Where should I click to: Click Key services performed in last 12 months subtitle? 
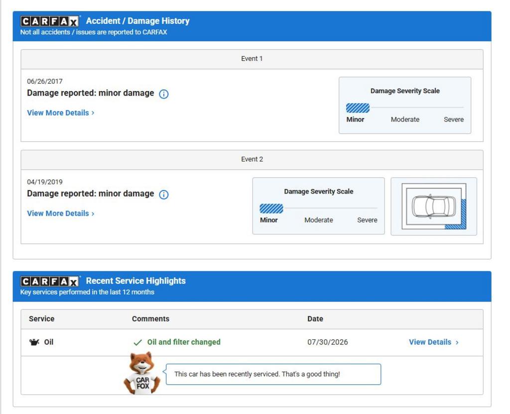87,292
